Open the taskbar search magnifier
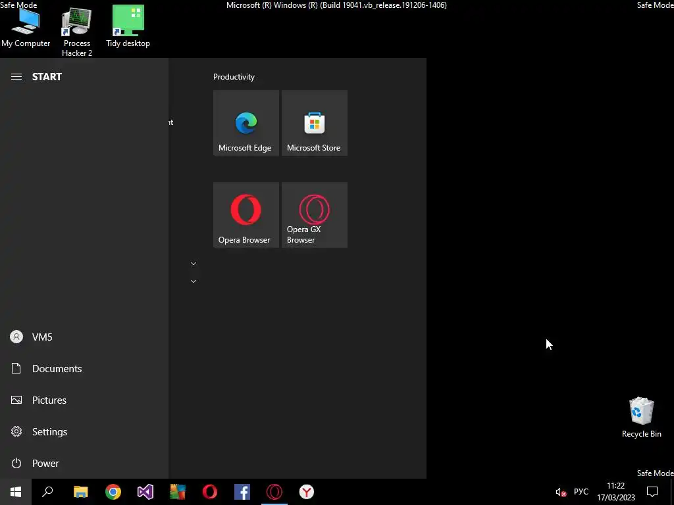This screenshot has width=674, height=505. point(47,492)
